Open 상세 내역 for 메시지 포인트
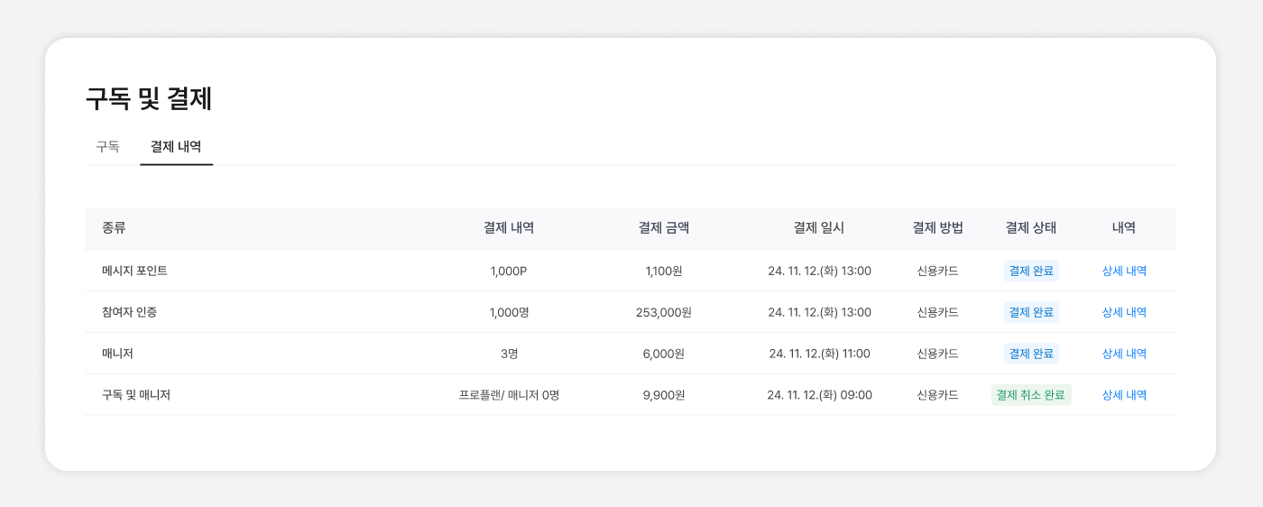Viewport: 1263px width, 507px height. (1124, 271)
